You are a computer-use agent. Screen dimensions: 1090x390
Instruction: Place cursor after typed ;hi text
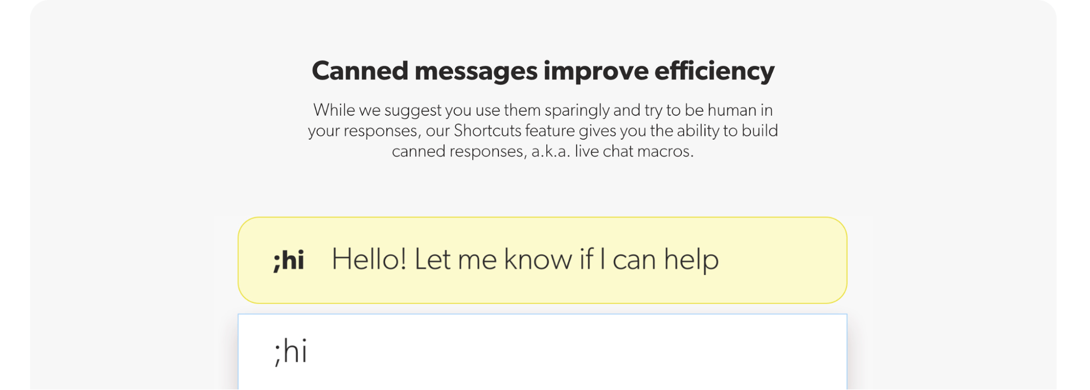coord(309,352)
